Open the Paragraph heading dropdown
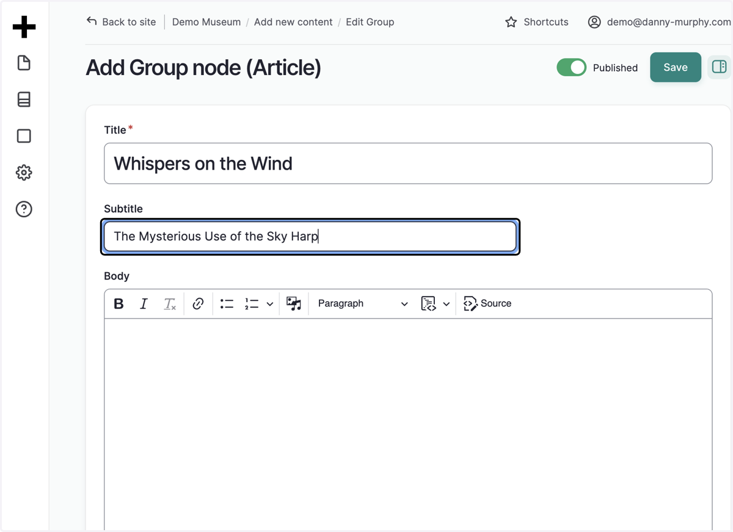 (363, 304)
